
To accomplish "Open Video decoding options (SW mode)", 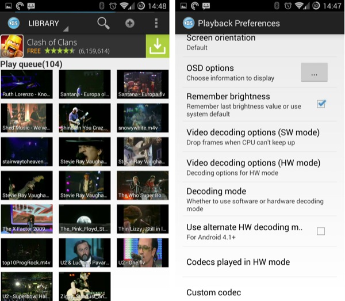I will point(260,136).
